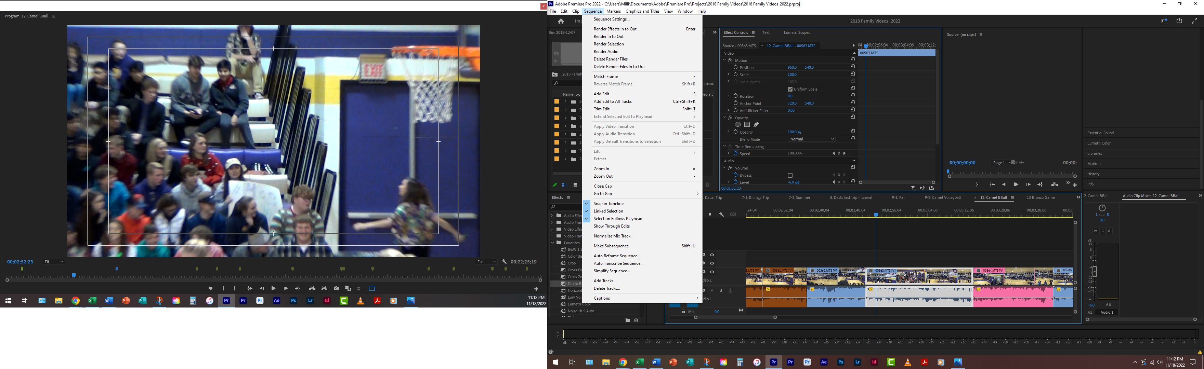The image size is (1204, 369).
Task: Open the Fit zoom level dropdown
Action: (x=53, y=262)
